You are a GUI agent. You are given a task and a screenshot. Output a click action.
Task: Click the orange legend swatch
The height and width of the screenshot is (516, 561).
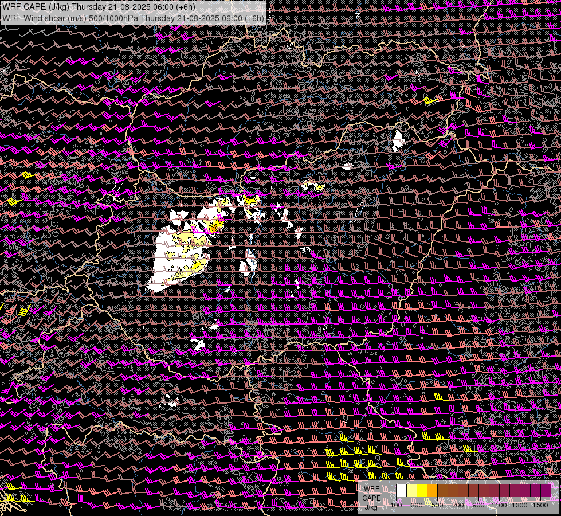[433, 490]
